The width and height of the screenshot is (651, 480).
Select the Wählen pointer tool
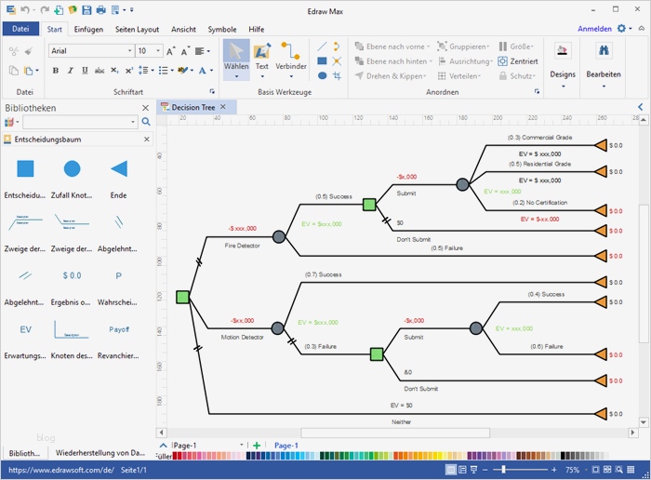236,60
